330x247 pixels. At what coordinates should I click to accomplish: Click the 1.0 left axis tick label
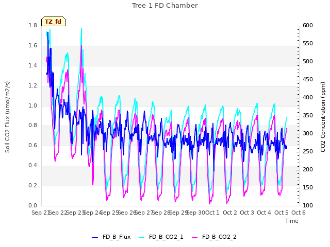pyautogui.click(x=33, y=105)
